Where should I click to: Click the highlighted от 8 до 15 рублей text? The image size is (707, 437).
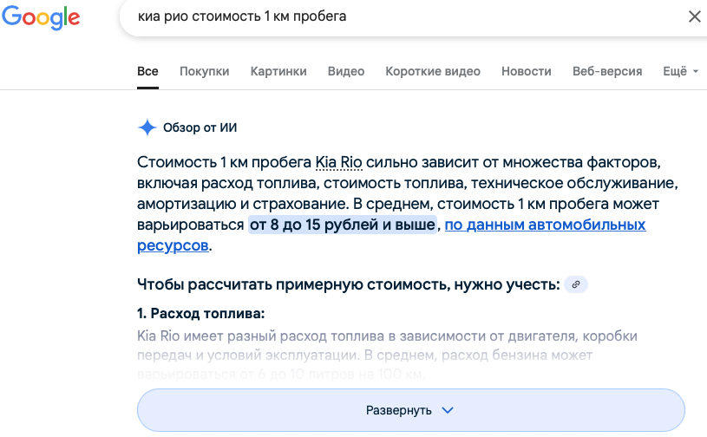click(343, 225)
